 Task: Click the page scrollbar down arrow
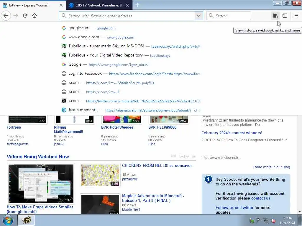point(300,212)
